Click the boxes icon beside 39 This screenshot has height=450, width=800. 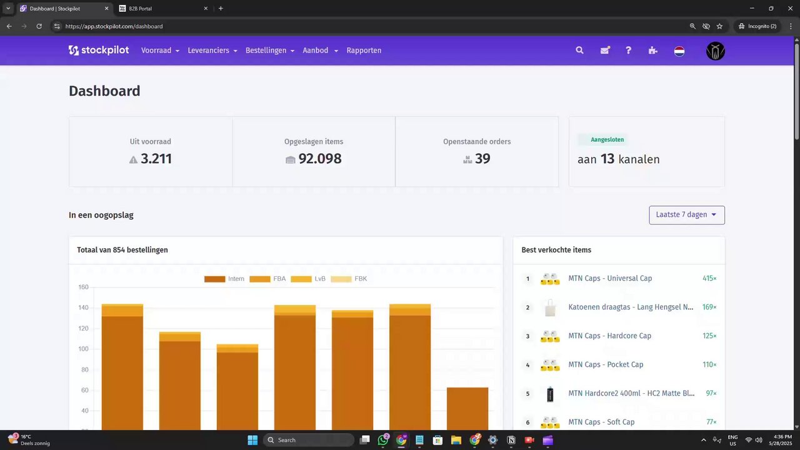pos(467,160)
